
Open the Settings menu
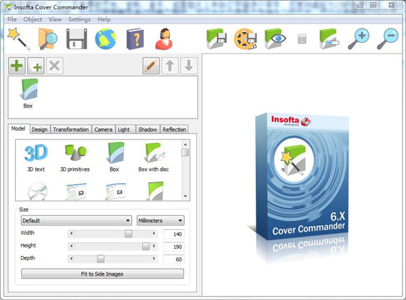click(79, 20)
